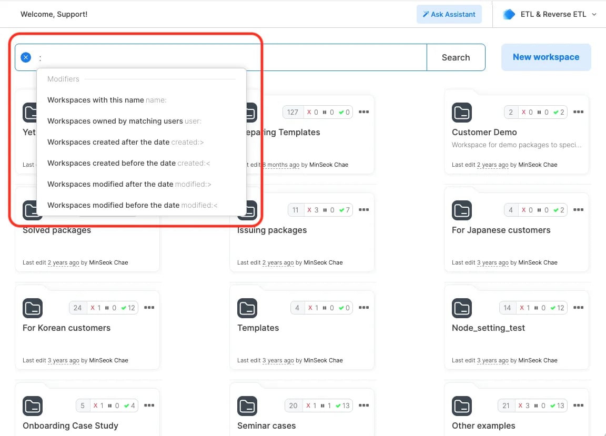Create a New workspace
The height and width of the screenshot is (436, 606).
point(546,57)
